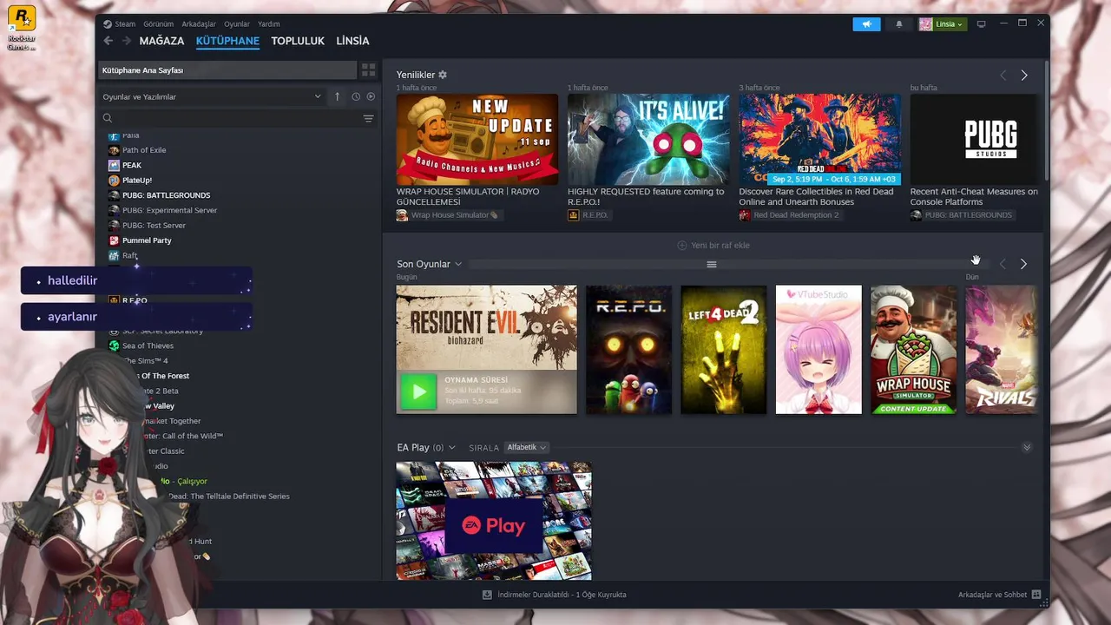Click Raft game icon in list

tap(114, 255)
